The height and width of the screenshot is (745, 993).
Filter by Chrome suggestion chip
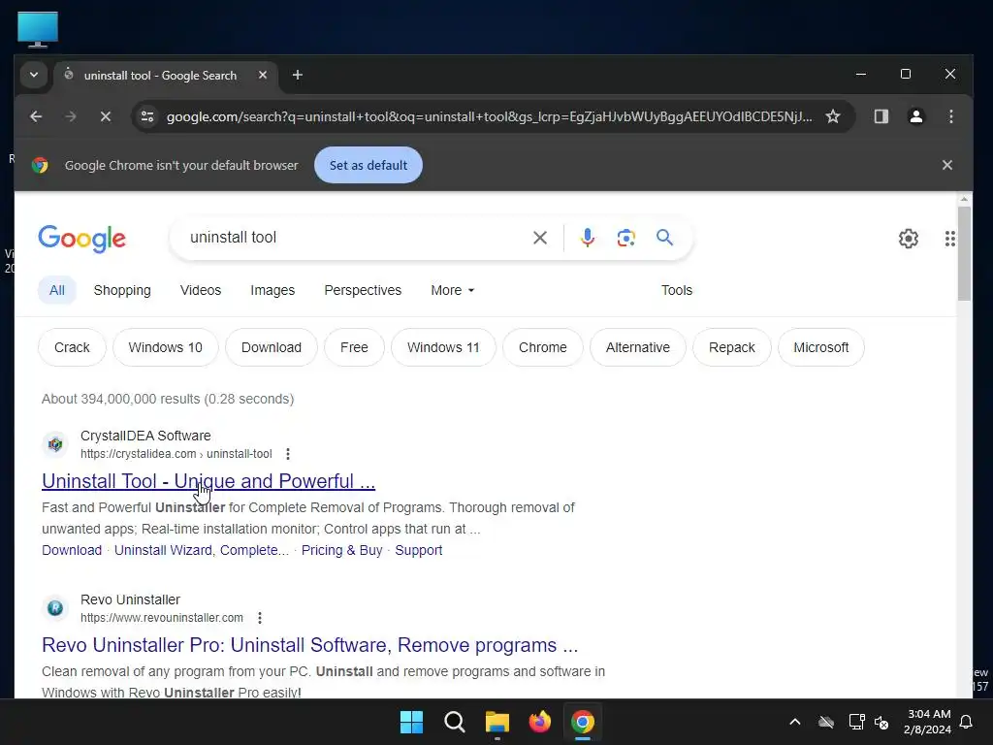click(543, 347)
